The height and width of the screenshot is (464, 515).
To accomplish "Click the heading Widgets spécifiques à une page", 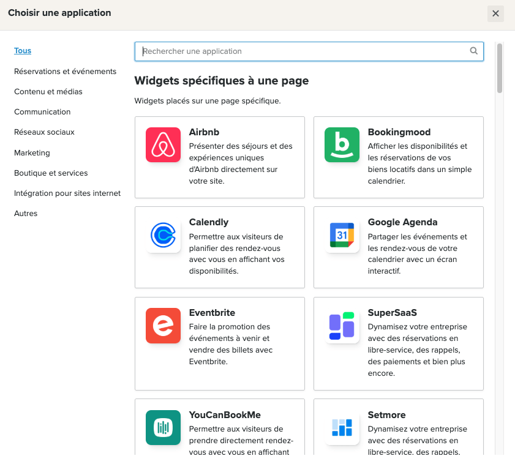I will (222, 81).
